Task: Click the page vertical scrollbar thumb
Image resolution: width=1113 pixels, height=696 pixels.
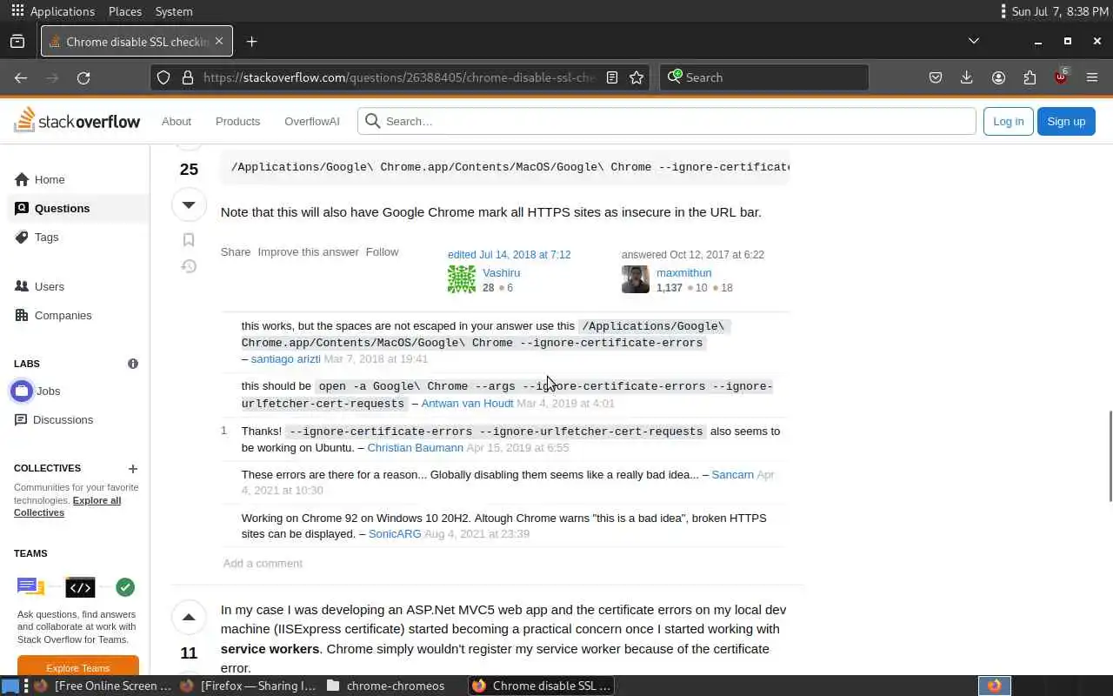Action: pos(1110,455)
